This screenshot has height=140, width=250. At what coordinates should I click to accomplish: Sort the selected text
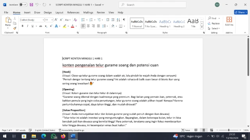(x=118, y=20)
